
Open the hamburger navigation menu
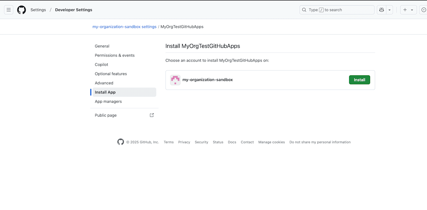pos(9,10)
